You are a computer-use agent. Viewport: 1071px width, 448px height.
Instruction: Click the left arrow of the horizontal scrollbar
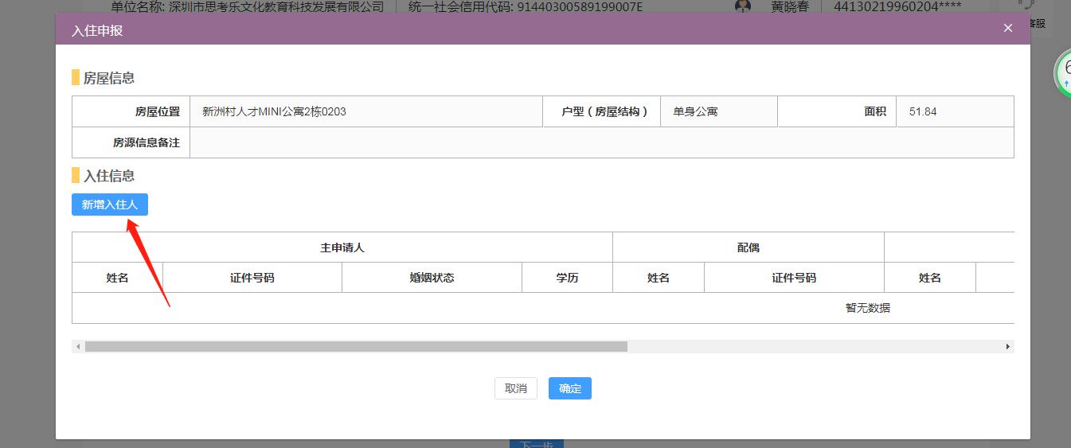click(x=78, y=347)
